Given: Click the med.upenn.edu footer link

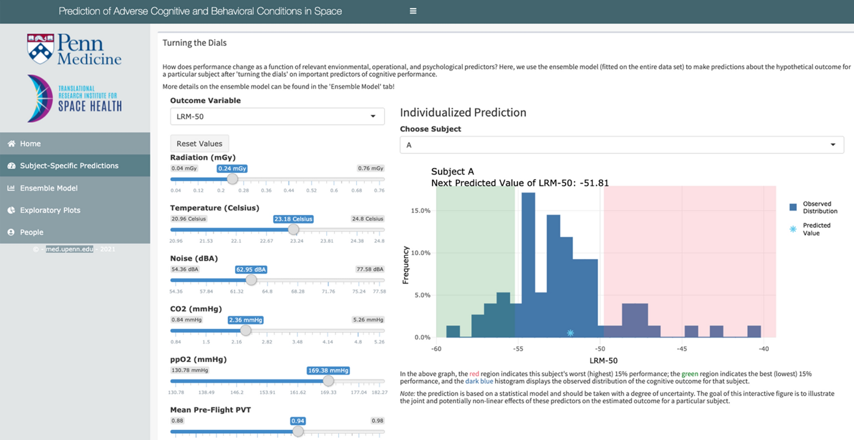Looking at the screenshot, I should (69, 249).
